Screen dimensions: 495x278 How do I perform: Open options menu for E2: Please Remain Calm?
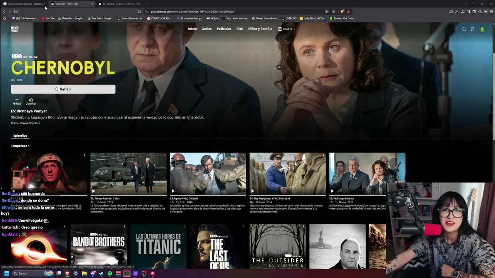tap(164, 156)
